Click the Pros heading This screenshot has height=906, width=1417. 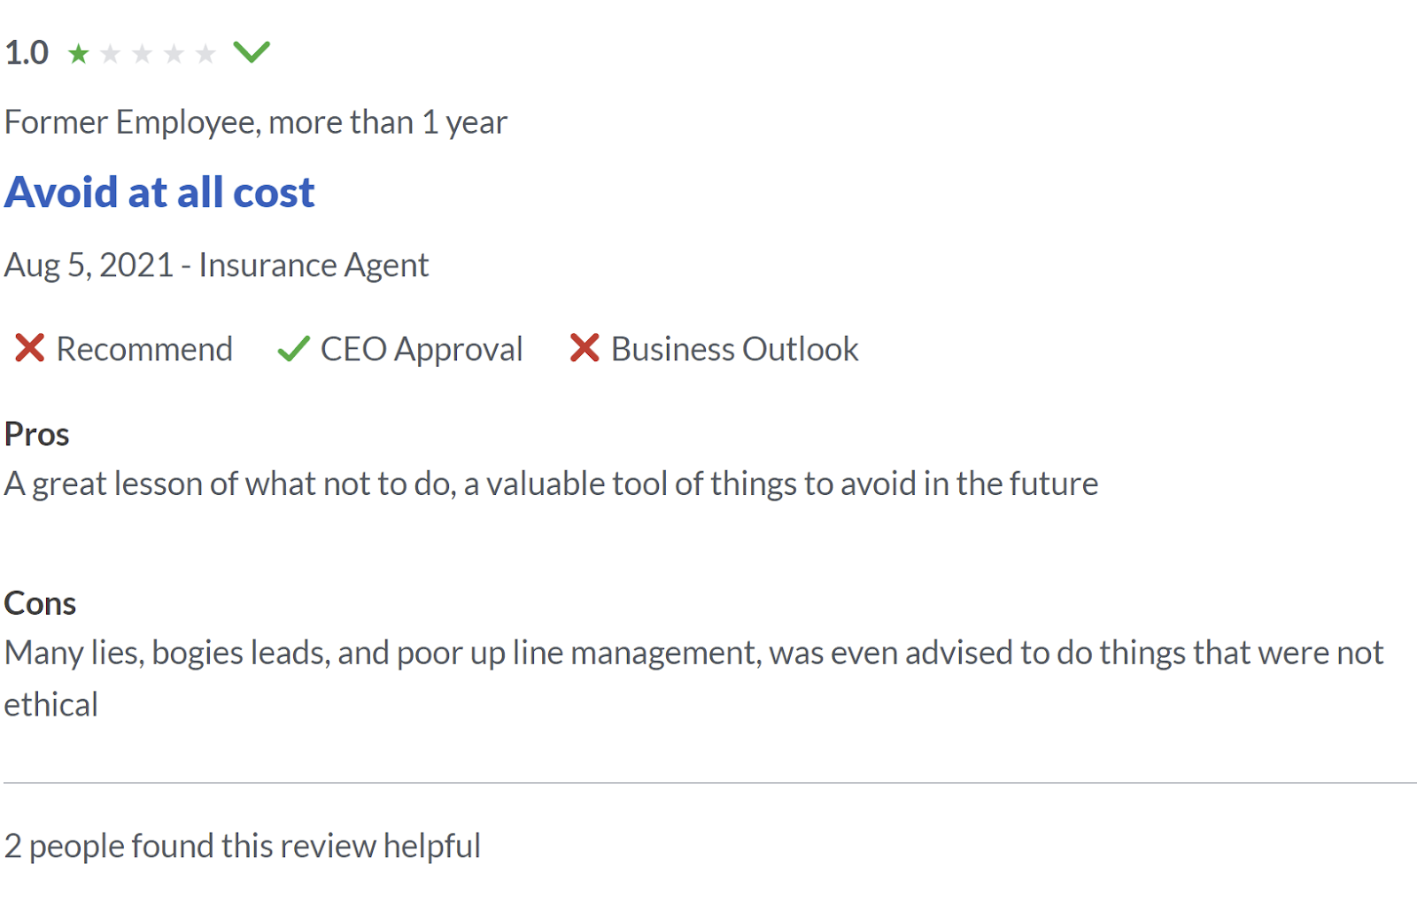coord(36,434)
